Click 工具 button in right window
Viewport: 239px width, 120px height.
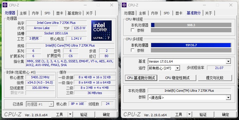179,114
